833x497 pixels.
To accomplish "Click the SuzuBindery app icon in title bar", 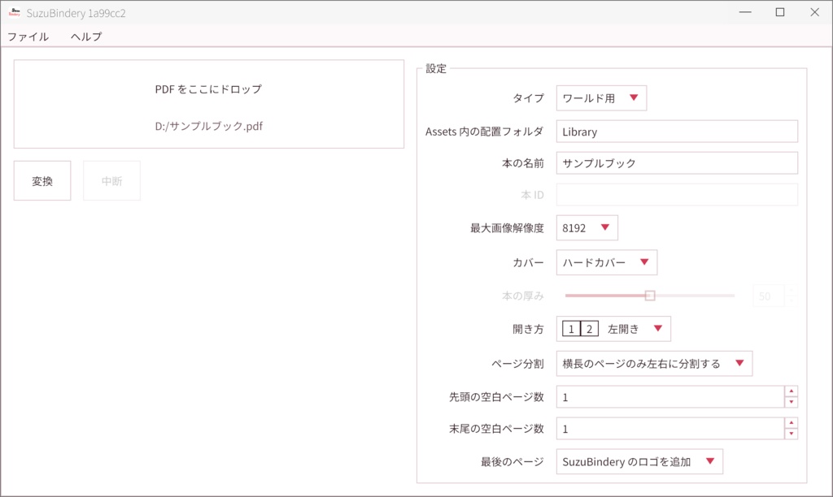I will pyautogui.click(x=15, y=13).
